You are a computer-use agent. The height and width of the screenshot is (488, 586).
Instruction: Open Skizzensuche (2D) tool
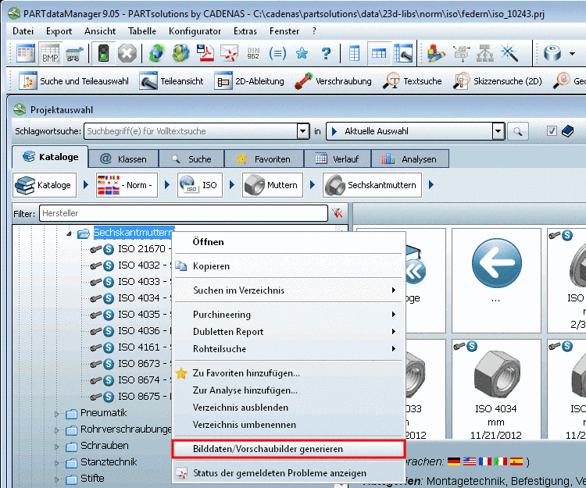[498, 81]
